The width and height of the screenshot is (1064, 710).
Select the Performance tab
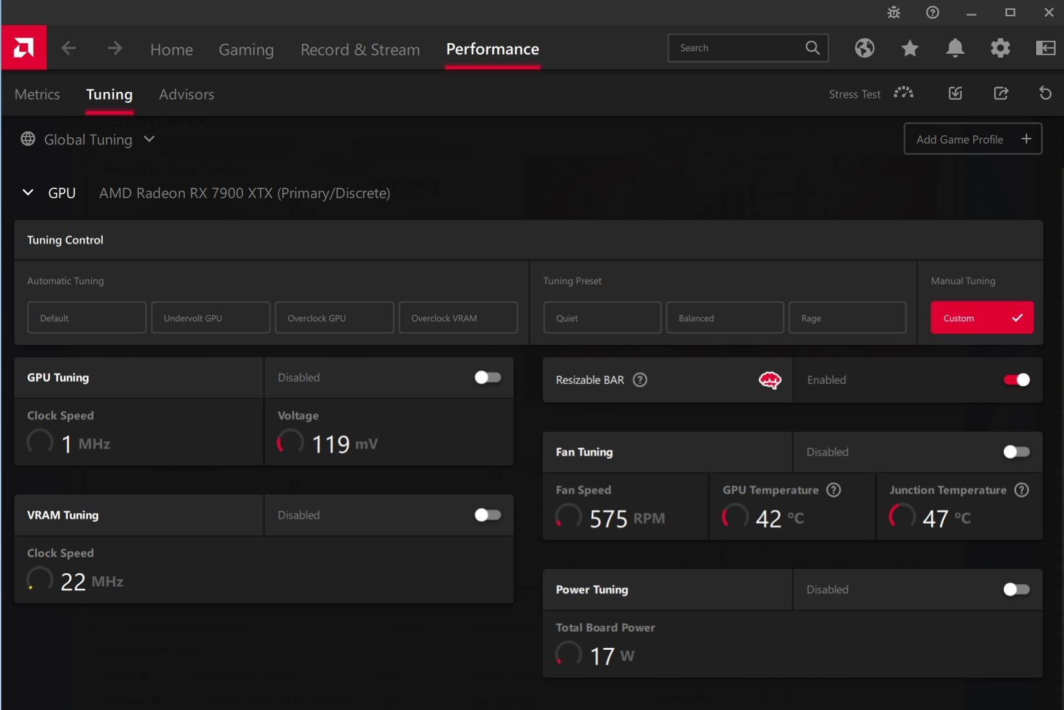492,49
